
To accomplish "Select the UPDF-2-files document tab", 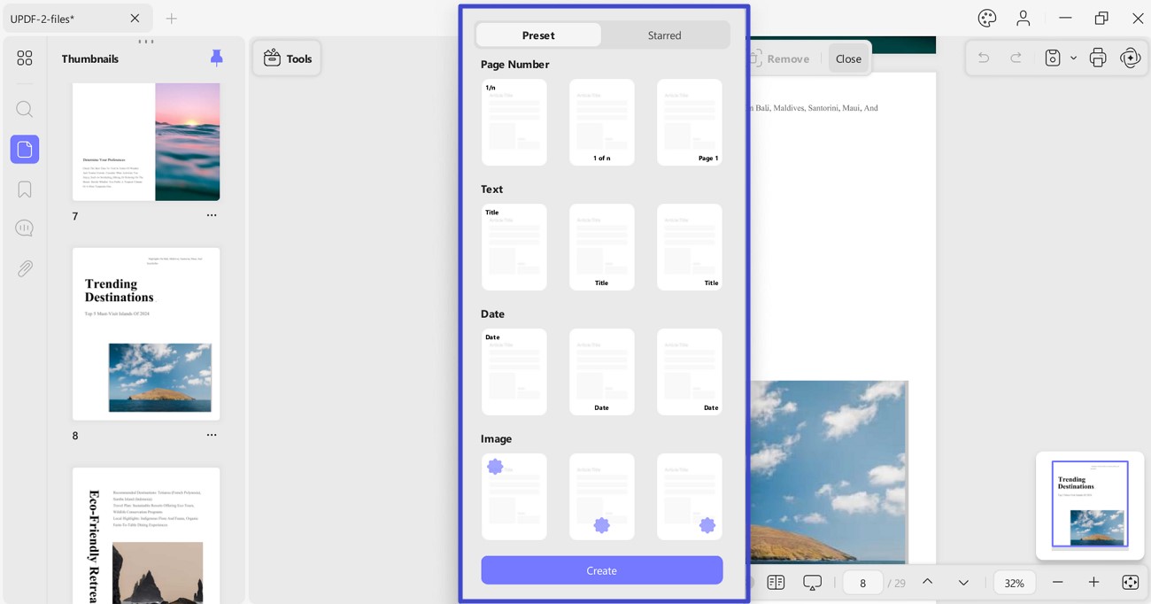I will (75, 19).
